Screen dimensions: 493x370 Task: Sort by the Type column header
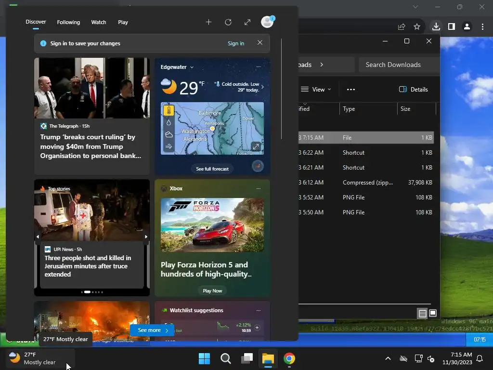368,109
